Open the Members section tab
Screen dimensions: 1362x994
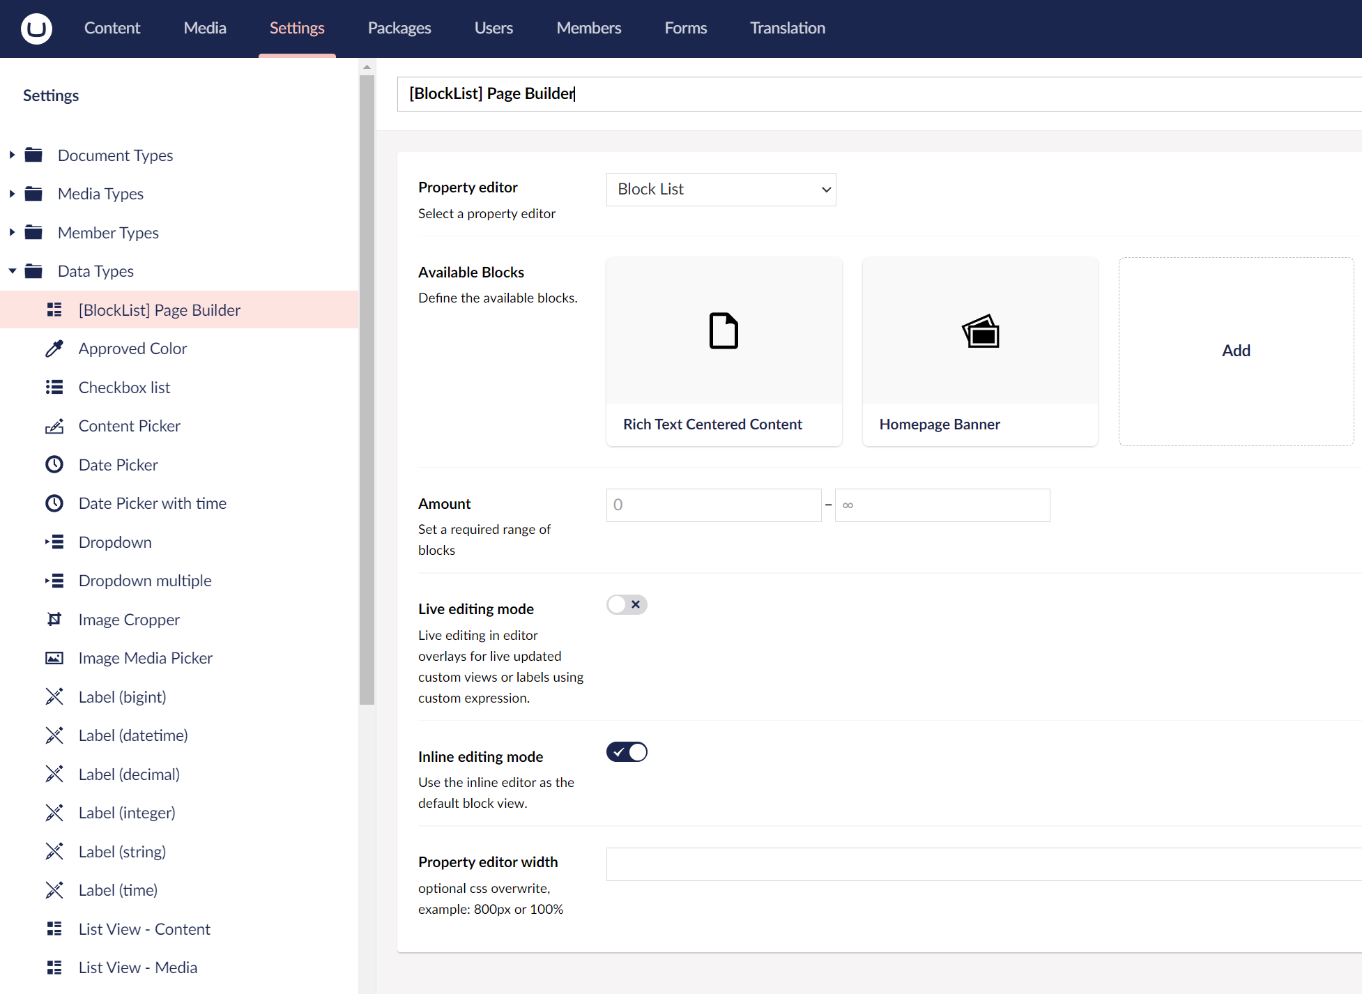[x=589, y=28]
